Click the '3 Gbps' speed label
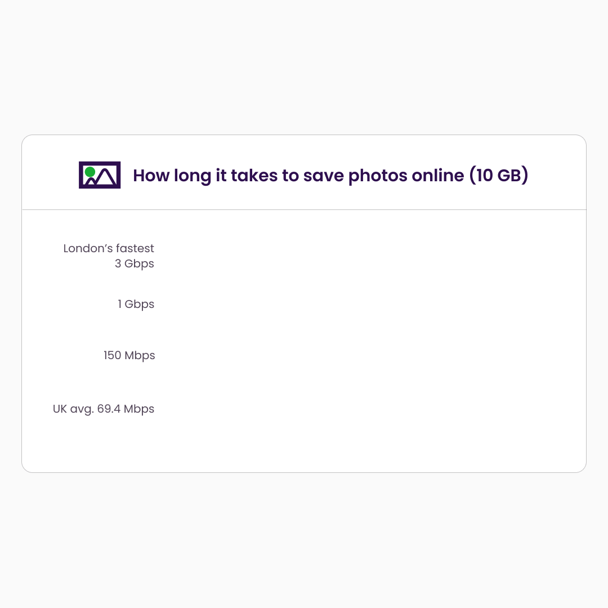The height and width of the screenshot is (608, 608). tap(135, 263)
